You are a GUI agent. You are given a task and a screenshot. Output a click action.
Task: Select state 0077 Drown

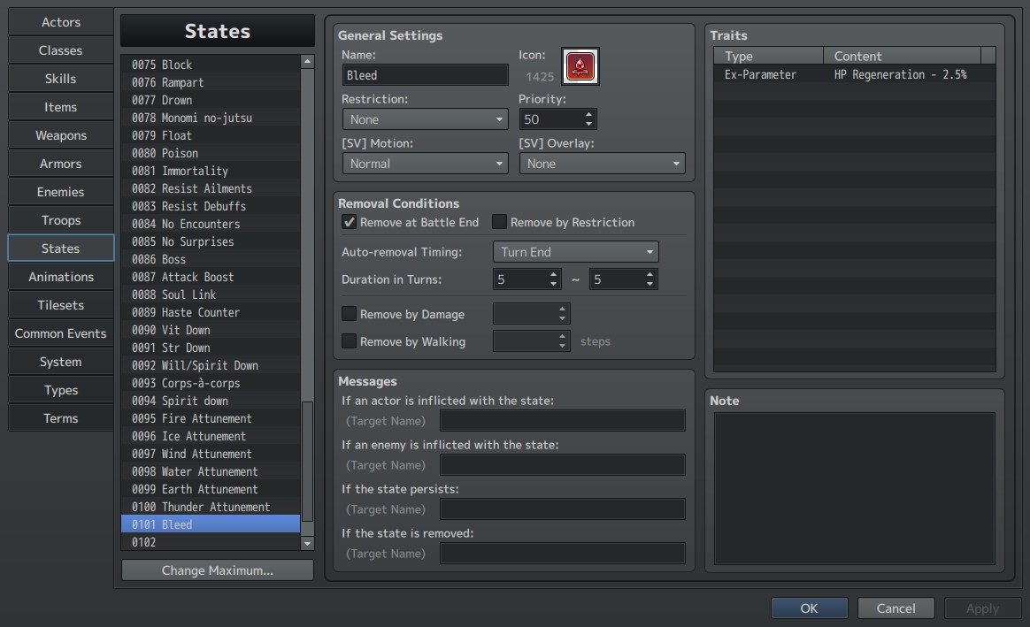click(211, 100)
